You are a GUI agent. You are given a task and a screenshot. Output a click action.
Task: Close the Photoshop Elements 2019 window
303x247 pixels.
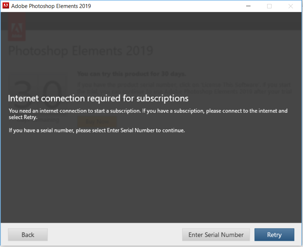[x=290, y=6]
